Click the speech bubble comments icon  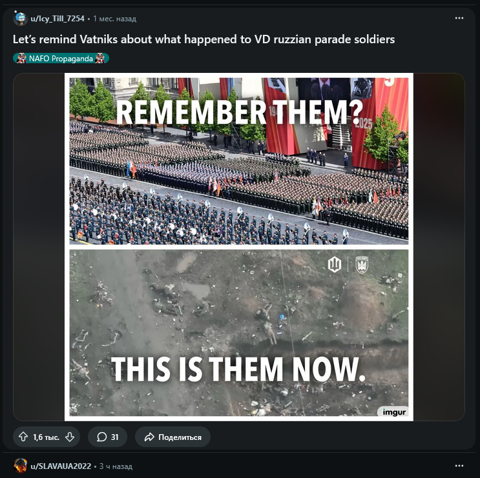tap(101, 437)
